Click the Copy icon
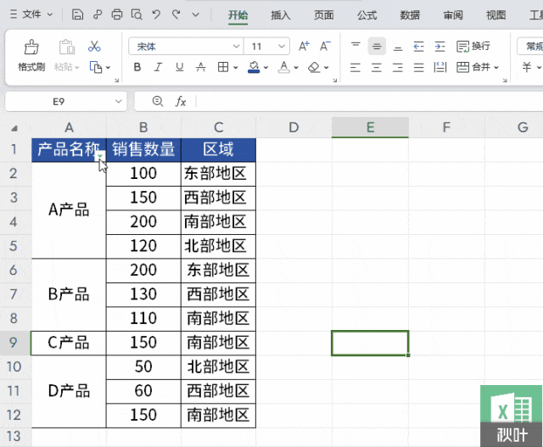The image size is (543, 447). [96, 67]
